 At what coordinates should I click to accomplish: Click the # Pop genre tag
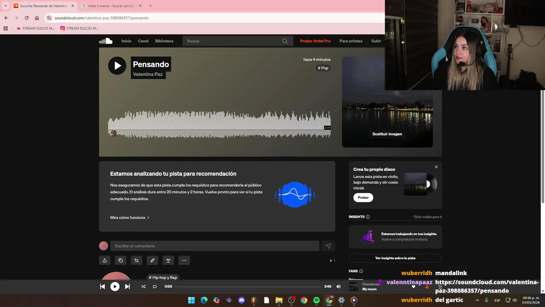[x=323, y=68]
